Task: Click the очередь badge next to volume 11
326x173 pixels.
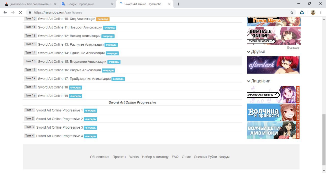Action: pyautogui.click(x=110, y=28)
